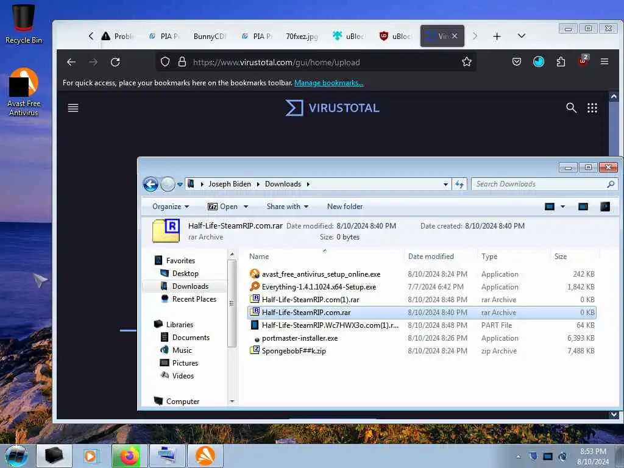Image resolution: width=624 pixels, height=468 pixels.
Task: Click the Explorer help icon
Action: point(605,207)
